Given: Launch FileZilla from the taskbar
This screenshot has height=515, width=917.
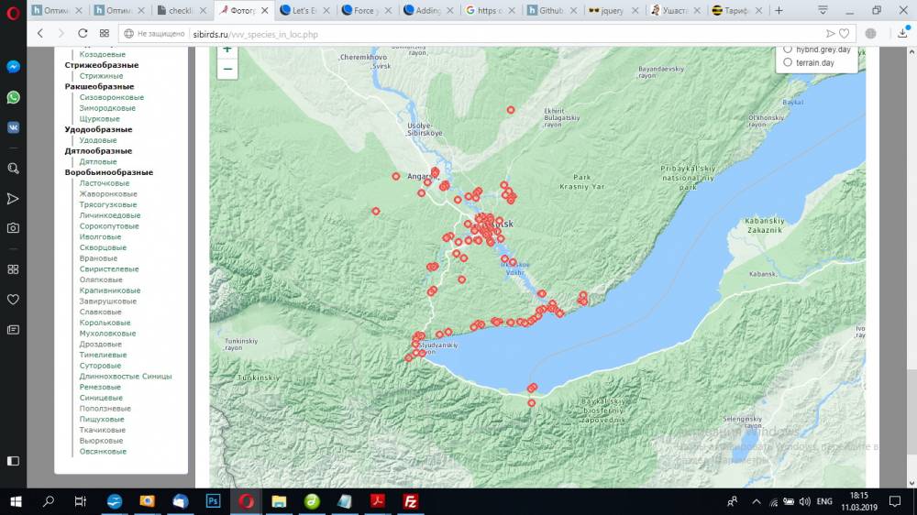Looking at the screenshot, I should (412, 501).
